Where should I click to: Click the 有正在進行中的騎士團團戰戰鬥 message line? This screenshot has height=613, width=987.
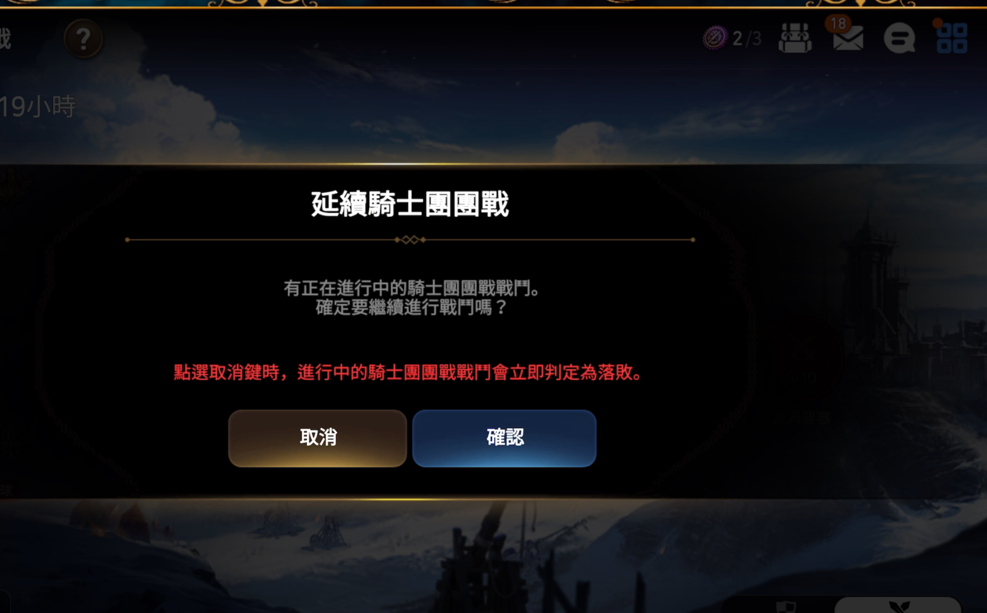(x=412, y=289)
